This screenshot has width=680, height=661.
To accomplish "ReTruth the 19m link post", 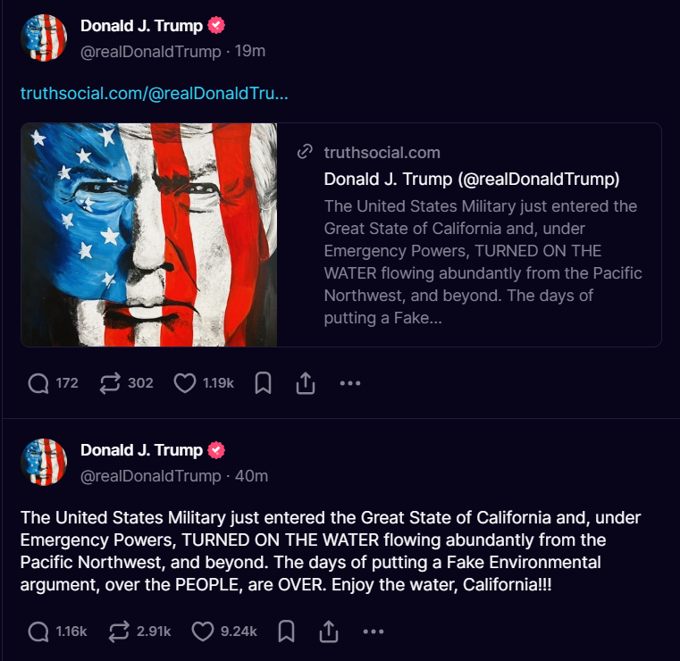I will tap(110, 383).
